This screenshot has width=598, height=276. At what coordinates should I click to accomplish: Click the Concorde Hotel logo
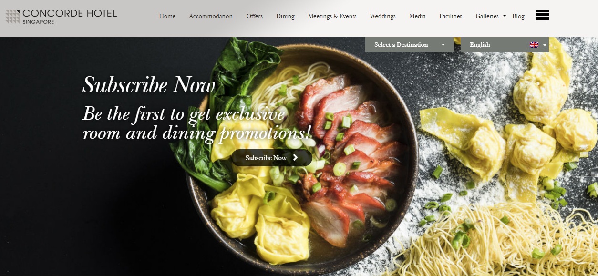click(61, 16)
